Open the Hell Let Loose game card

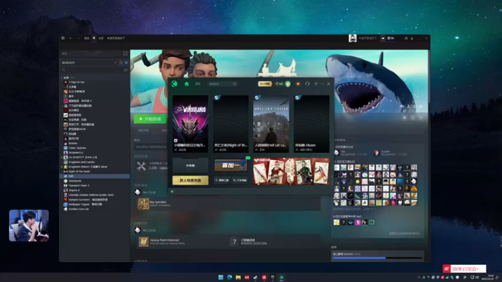click(271, 123)
